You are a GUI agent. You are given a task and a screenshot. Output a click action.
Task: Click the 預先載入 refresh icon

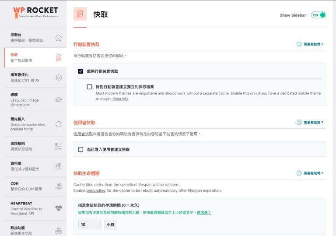[58, 124]
